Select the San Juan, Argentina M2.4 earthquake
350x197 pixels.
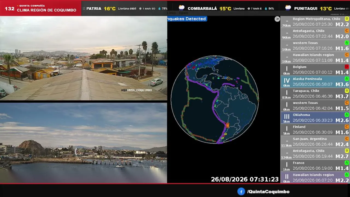point(315,142)
